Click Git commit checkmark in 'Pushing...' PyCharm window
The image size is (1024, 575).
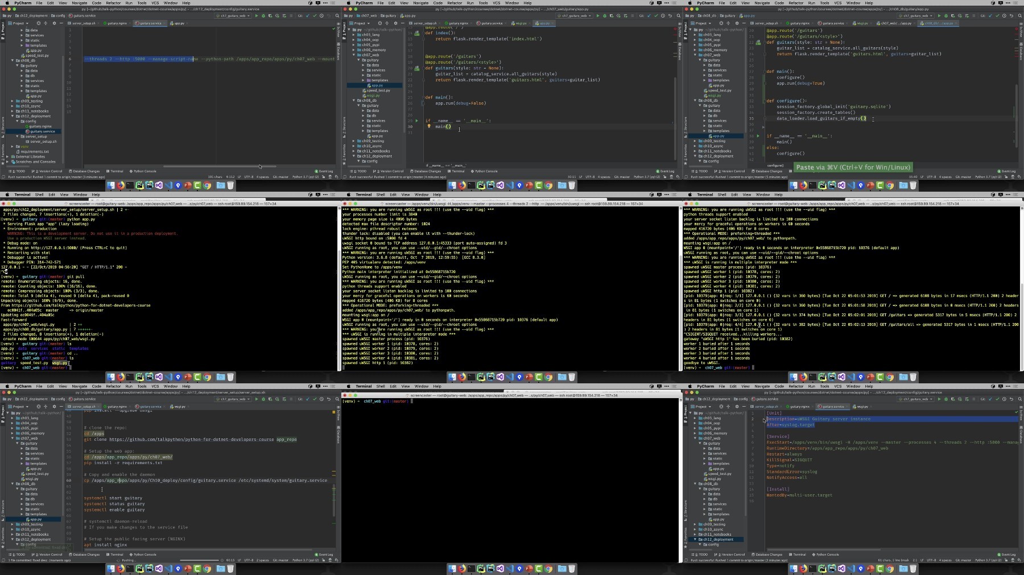click(x=315, y=399)
